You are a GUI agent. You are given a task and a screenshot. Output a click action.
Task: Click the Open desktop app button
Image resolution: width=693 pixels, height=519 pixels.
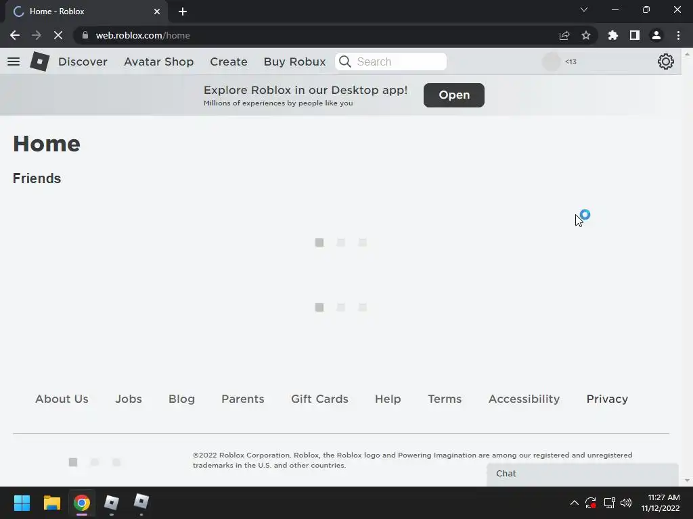pos(454,95)
